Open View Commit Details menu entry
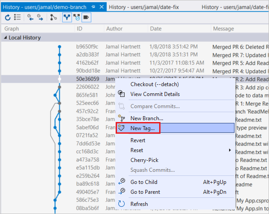This screenshot has width=269, height=214. pos(155,94)
